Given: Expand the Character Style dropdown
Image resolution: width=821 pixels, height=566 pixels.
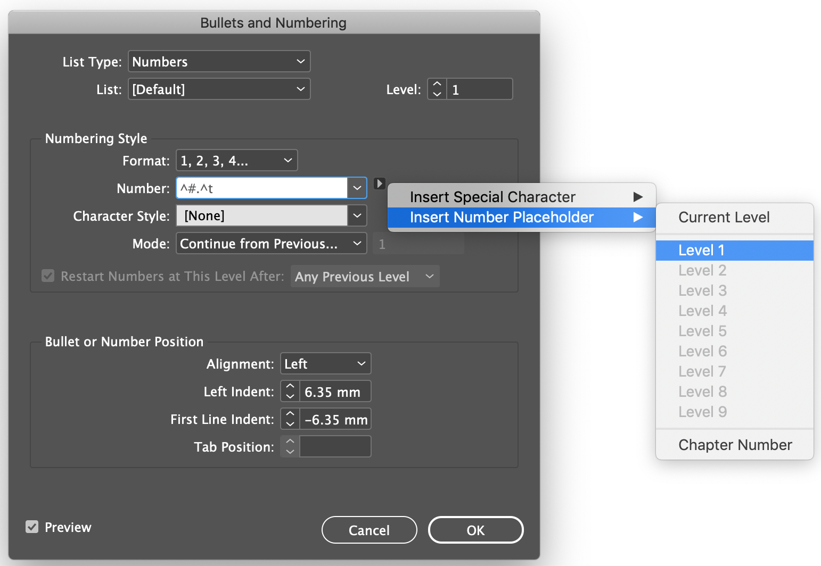Looking at the screenshot, I should (x=357, y=216).
